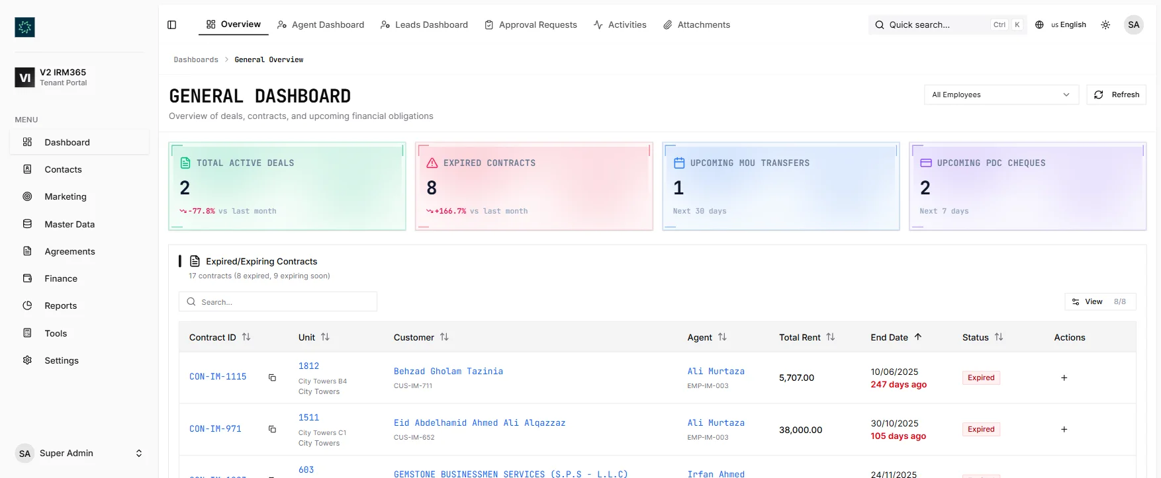The image size is (1161, 478).
Task: Open unit 1511 link
Action: pos(308,418)
